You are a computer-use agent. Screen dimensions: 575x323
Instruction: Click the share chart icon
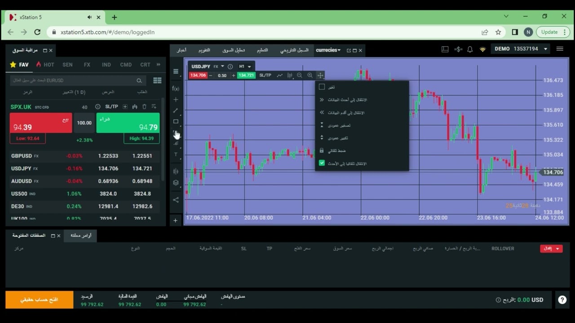(176, 200)
